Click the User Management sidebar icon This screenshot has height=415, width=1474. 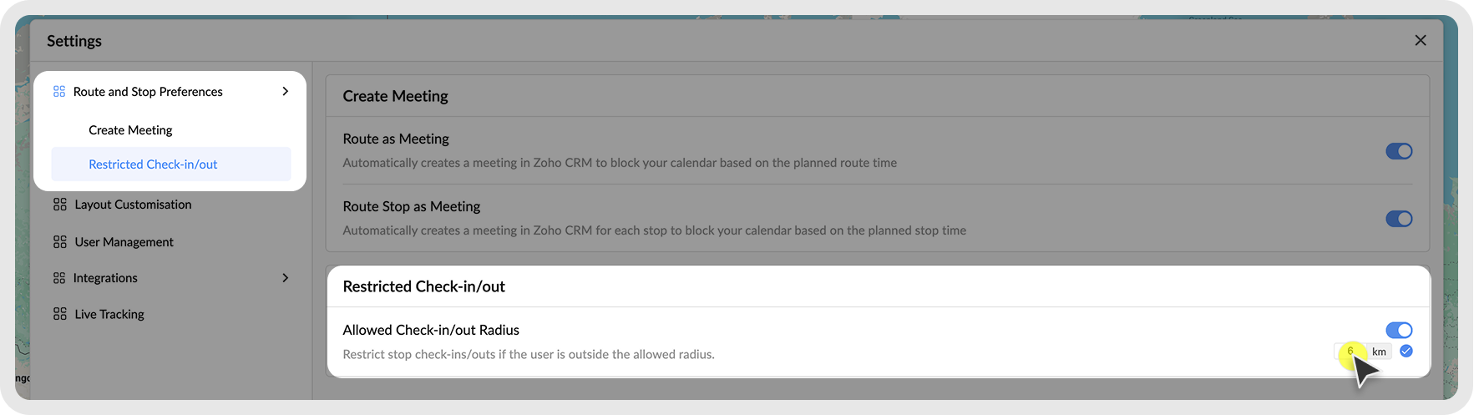pyautogui.click(x=60, y=242)
